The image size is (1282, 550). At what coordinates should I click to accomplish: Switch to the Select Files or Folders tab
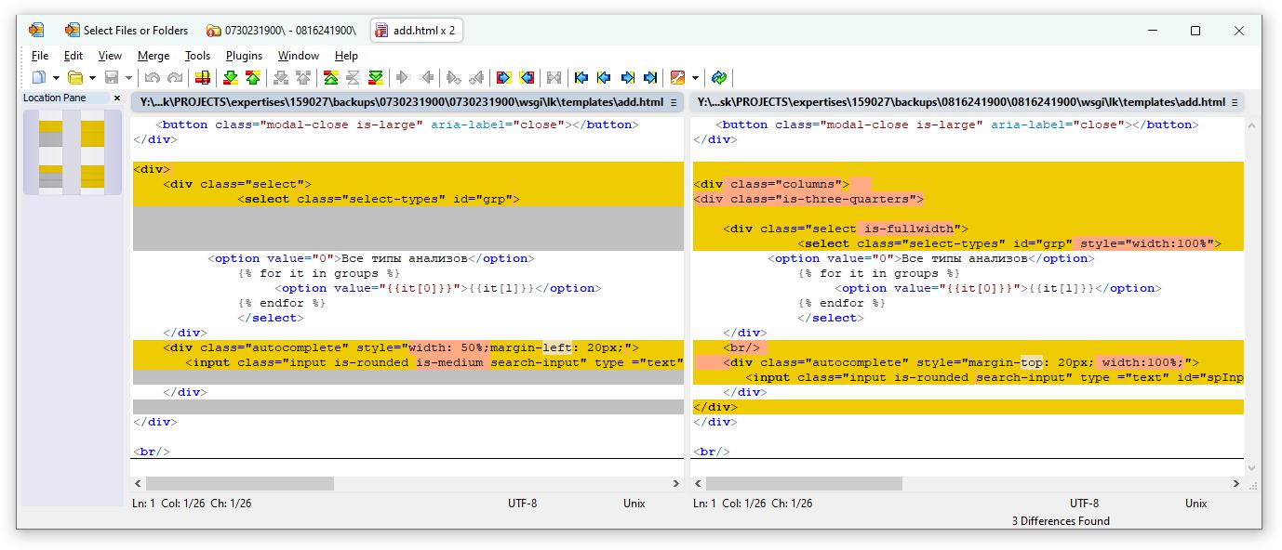[x=126, y=31]
